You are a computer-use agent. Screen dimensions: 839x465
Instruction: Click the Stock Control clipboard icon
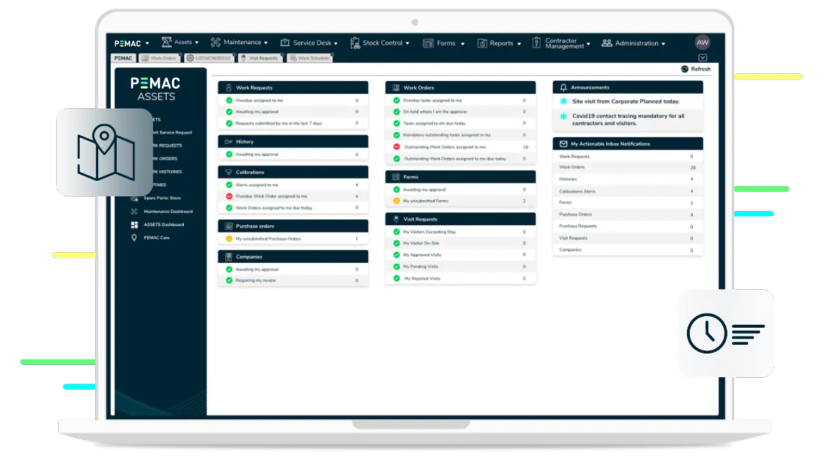point(354,43)
